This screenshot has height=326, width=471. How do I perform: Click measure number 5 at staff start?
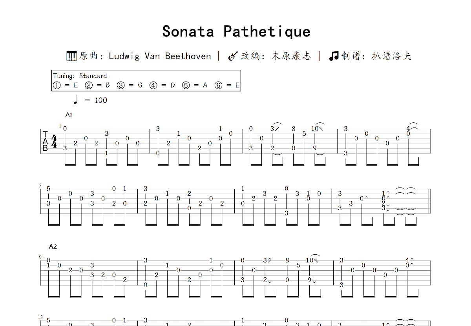coord(40,185)
